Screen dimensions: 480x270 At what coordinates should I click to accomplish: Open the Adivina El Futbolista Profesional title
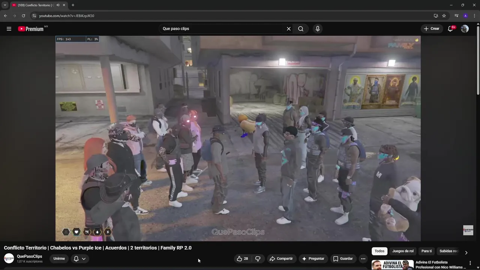441,265
